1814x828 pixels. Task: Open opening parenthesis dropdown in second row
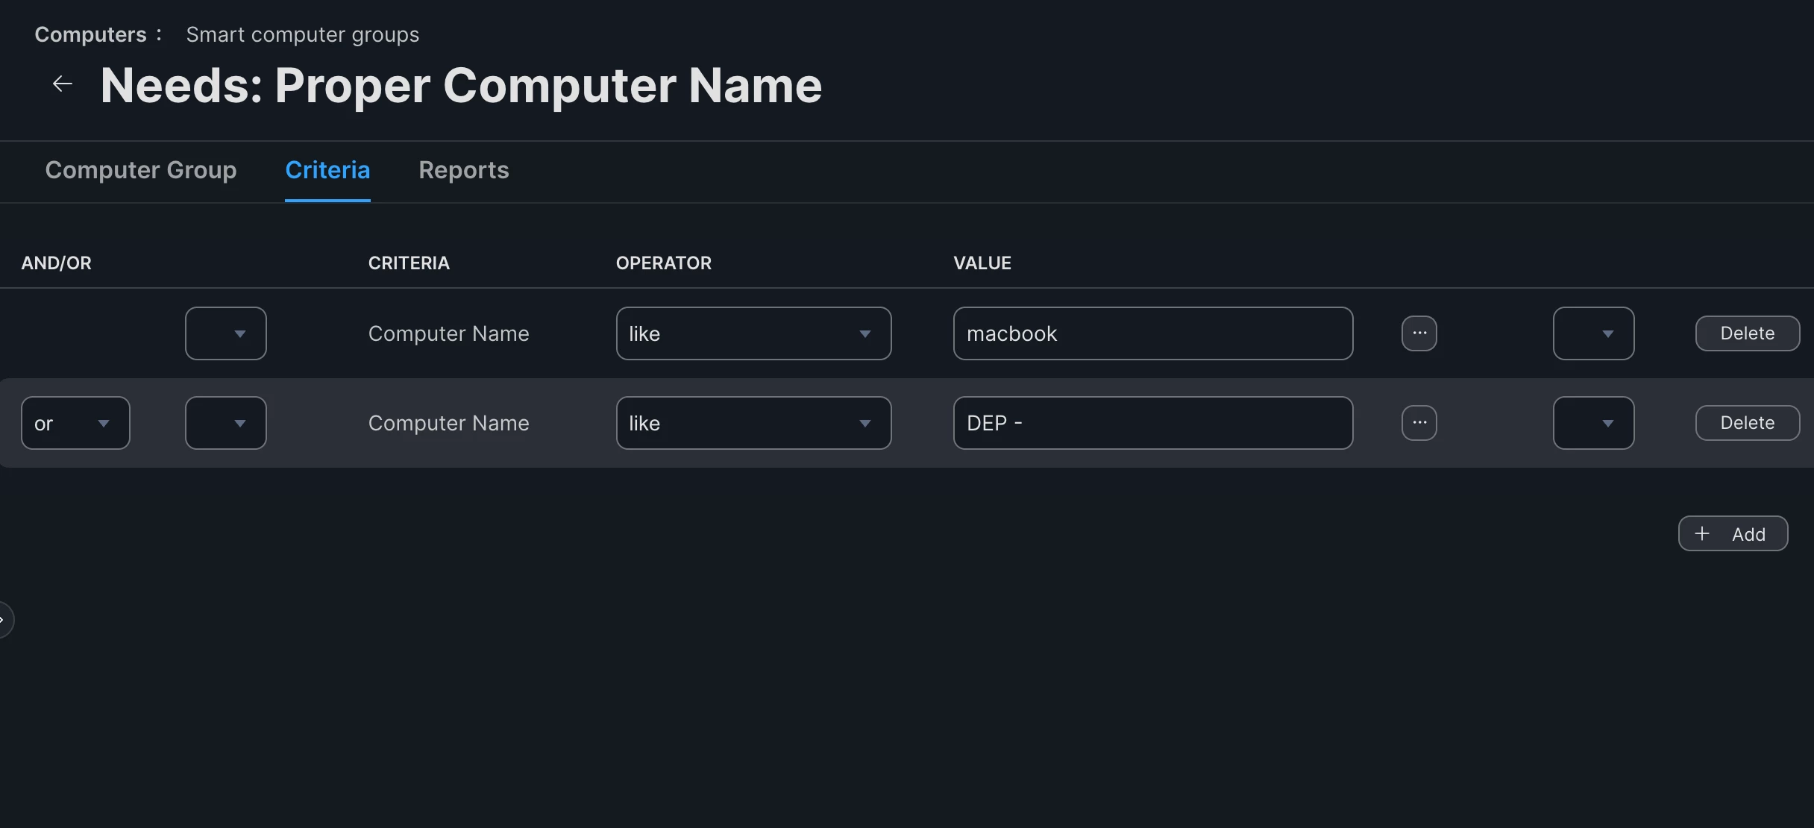[225, 423]
